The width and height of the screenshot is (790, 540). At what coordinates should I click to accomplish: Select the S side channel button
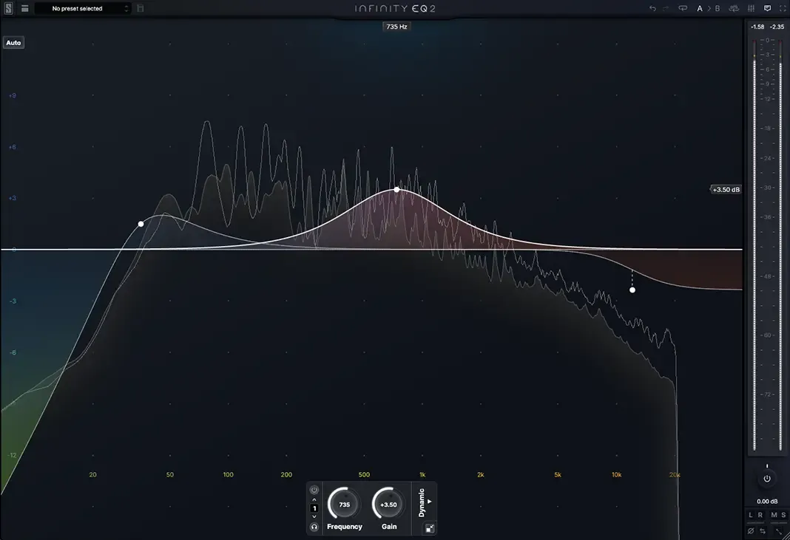783,515
